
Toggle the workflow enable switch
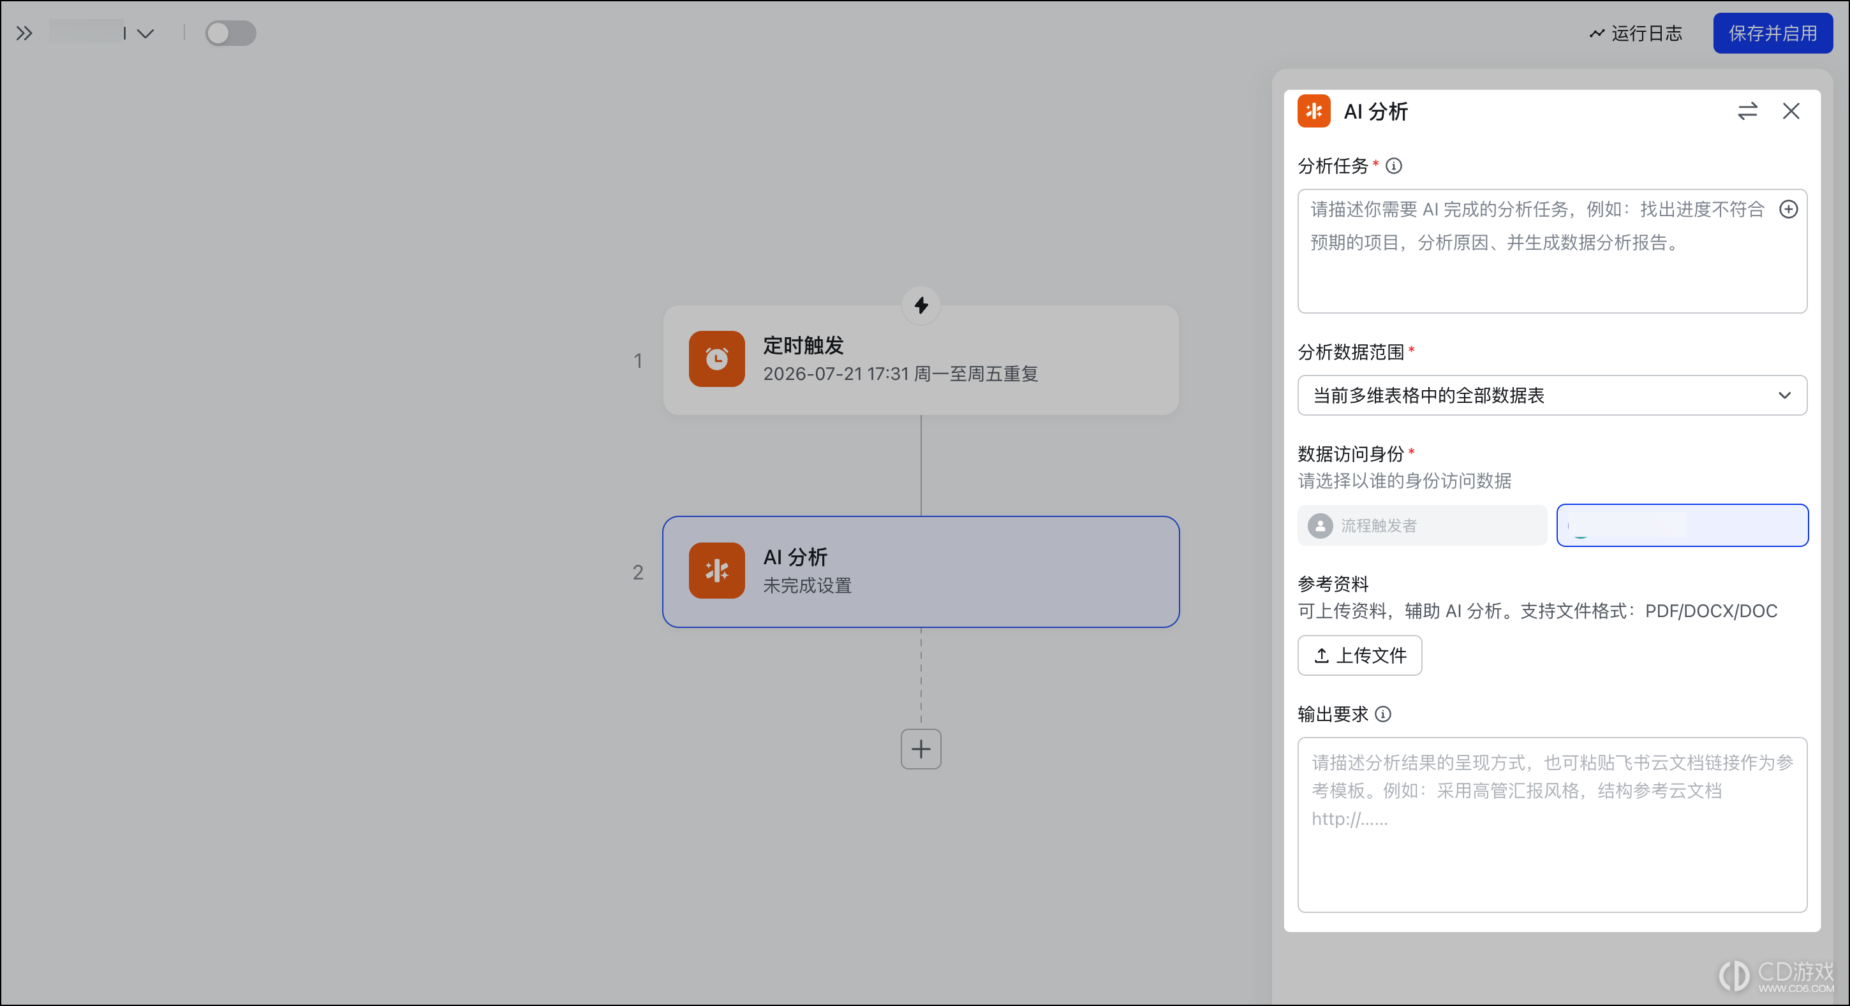point(230,33)
